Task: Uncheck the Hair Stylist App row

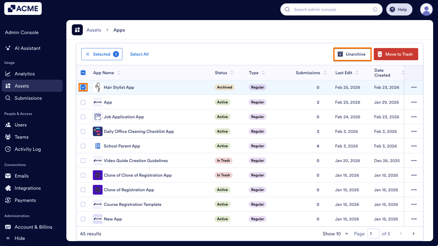Action: [83, 87]
